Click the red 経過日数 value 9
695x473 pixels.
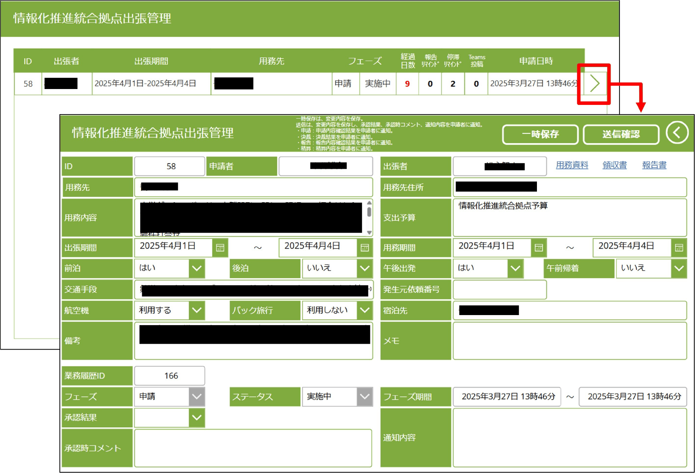[407, 84]
